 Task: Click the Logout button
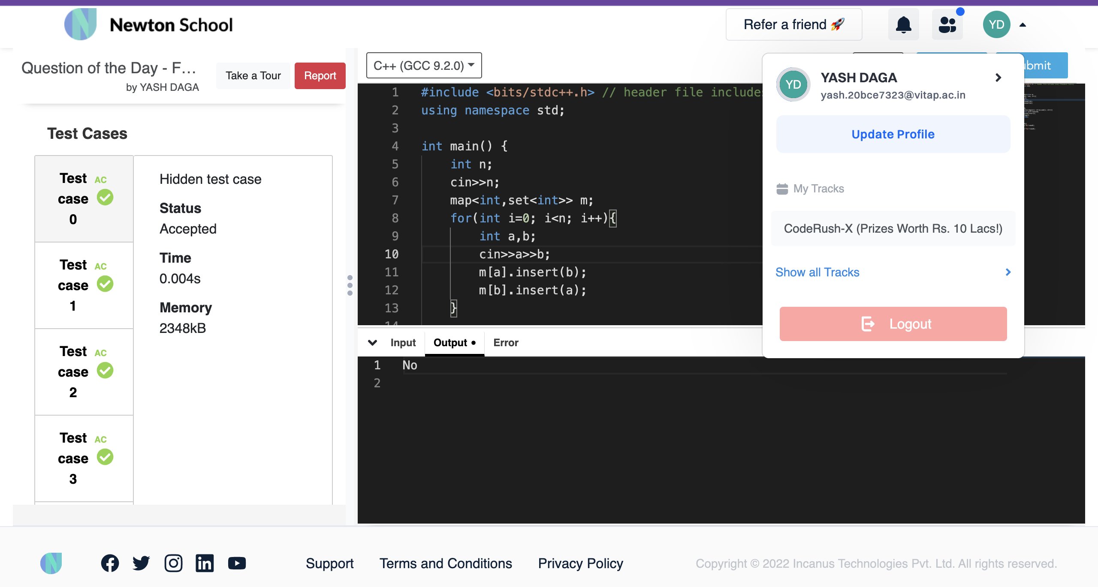click(x=893, y=323)
